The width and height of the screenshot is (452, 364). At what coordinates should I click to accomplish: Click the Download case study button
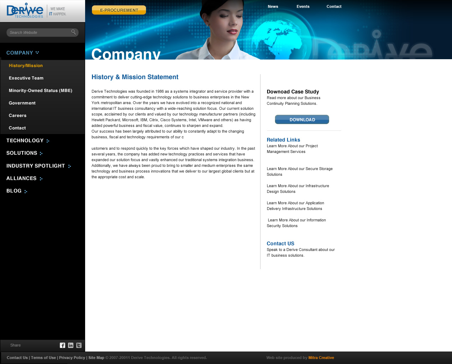pyautogui.click(x=302, y=119)
